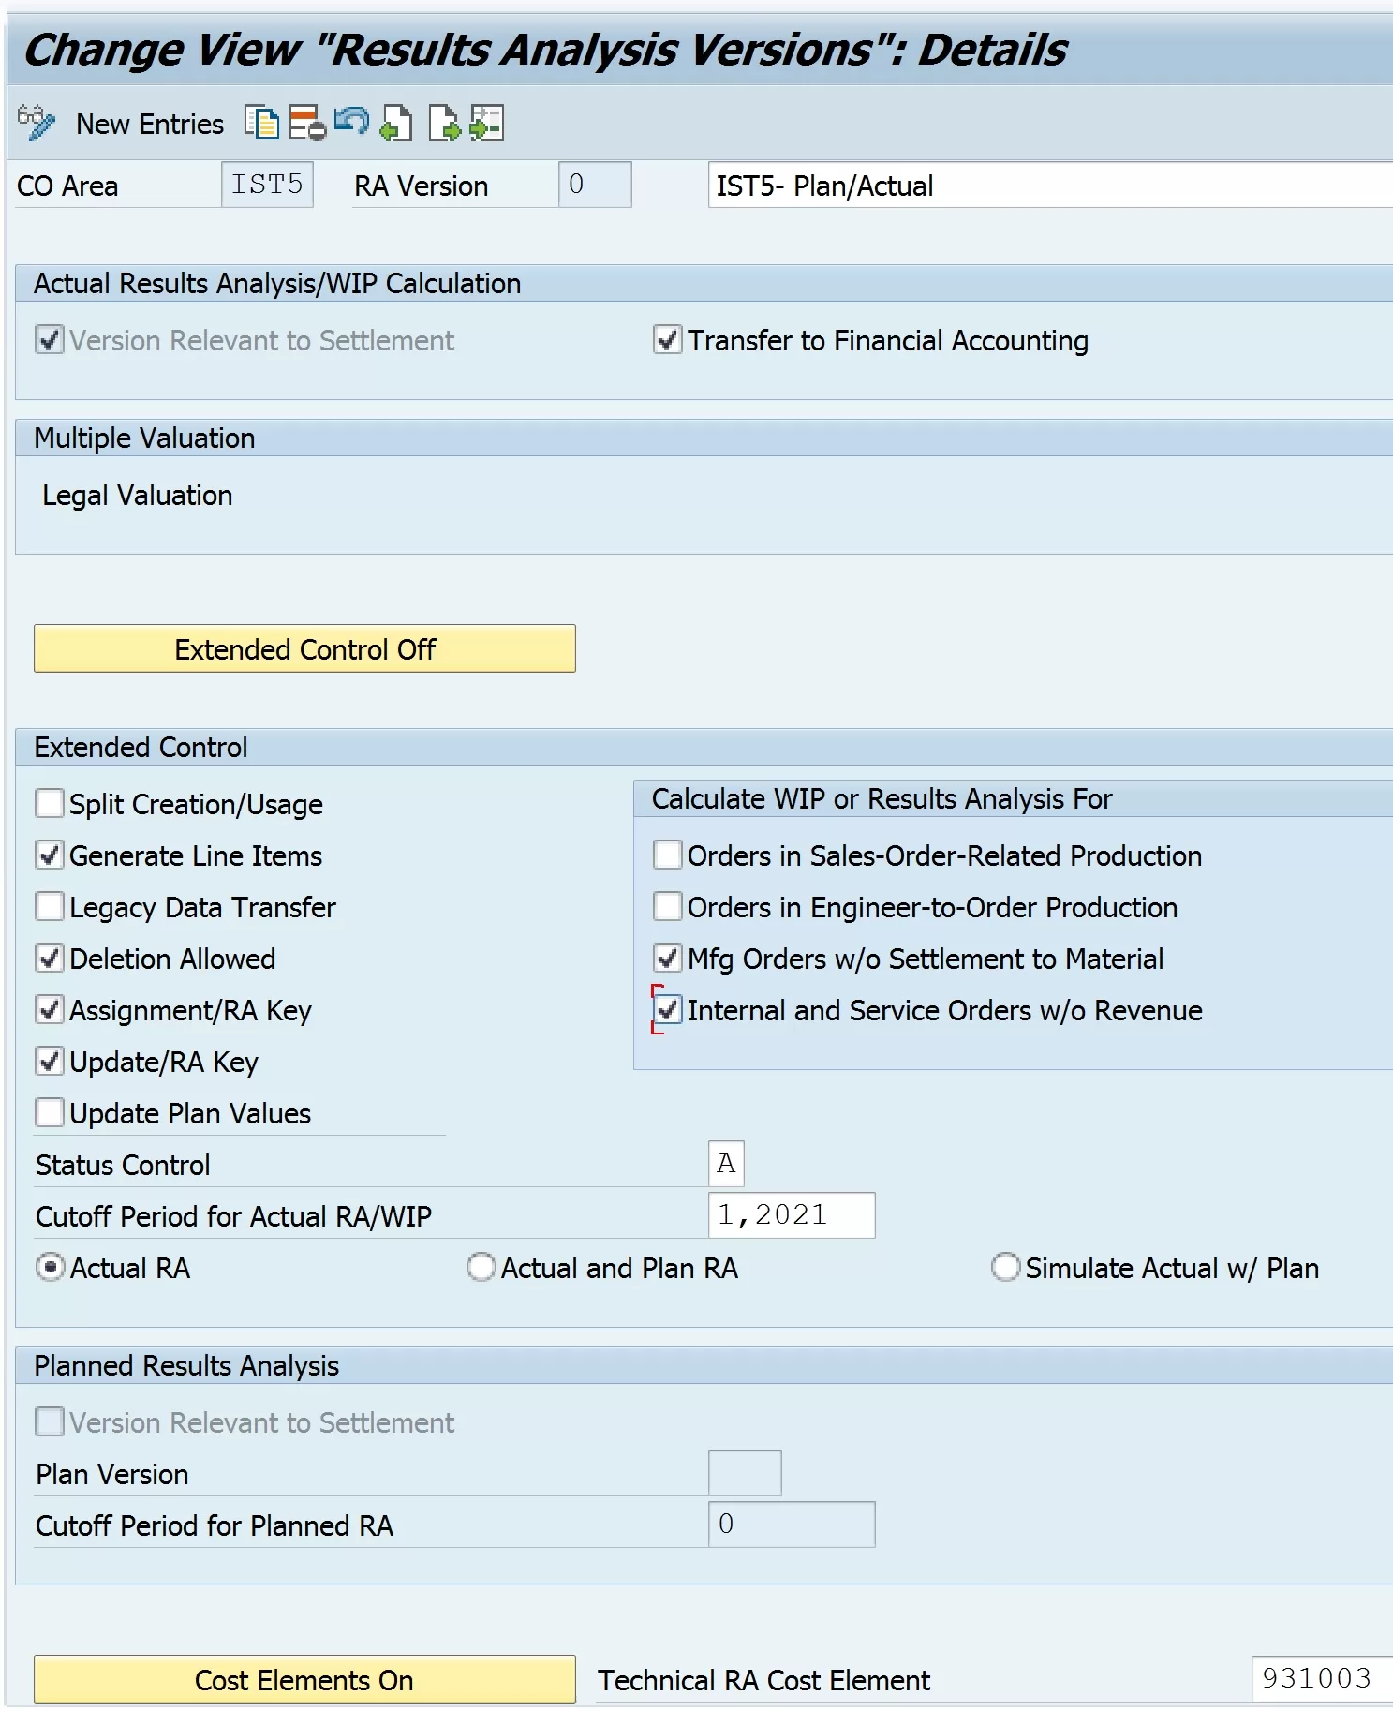The height and width of the screenshot is (1711, 1393).
Task: Select the Actual and Plan RA option
Action: 481,1267
